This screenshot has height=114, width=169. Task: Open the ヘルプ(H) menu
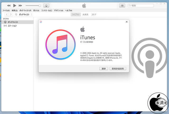(x=68, y=10)
